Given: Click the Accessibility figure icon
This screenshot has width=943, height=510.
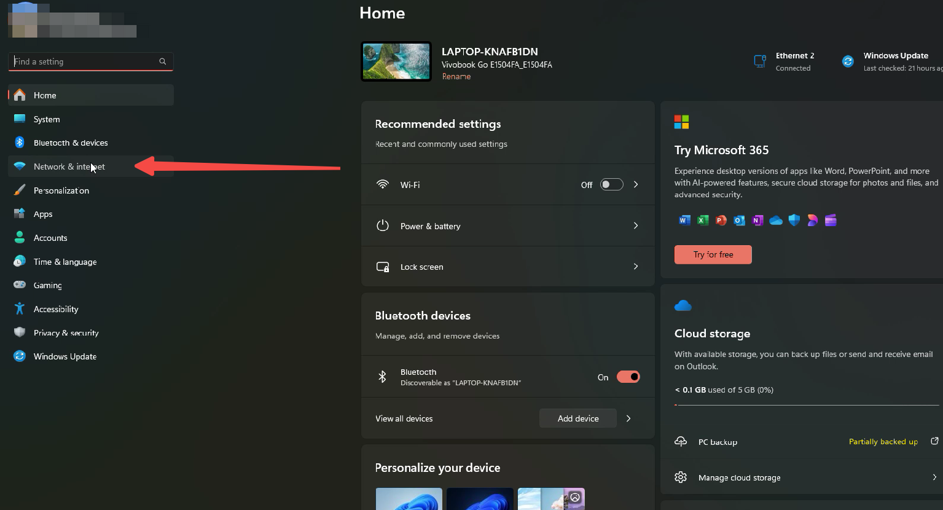Looking at the screenshot, I should pyautogui.click(x=20, y=309).
